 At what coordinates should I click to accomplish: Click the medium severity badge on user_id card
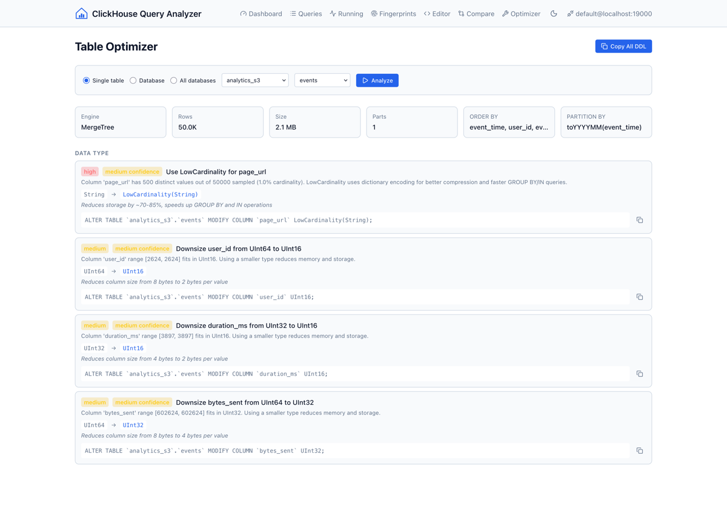95,248
